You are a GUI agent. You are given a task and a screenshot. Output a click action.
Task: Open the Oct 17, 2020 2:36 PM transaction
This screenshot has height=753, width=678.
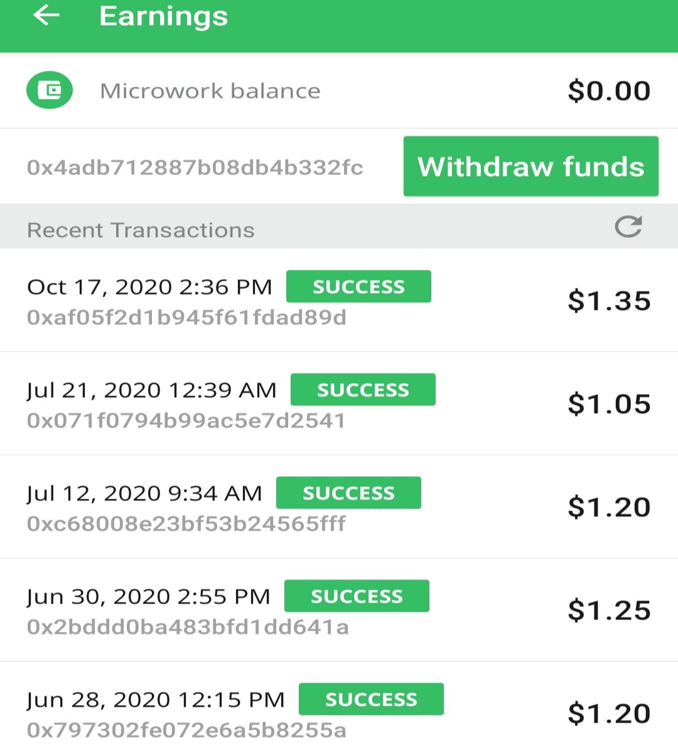[x=339, y=301]
